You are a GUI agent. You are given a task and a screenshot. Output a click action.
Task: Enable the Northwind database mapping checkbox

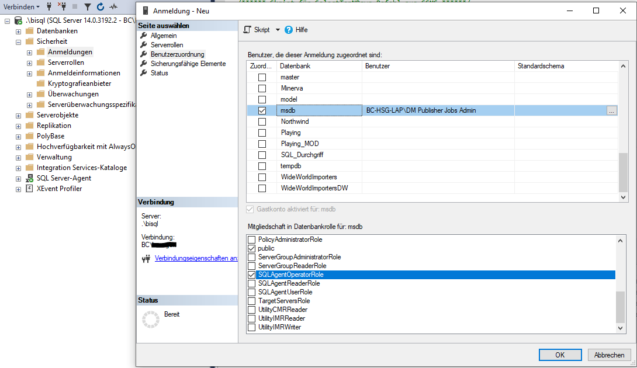pyautogui.click(x=262, y=121)
